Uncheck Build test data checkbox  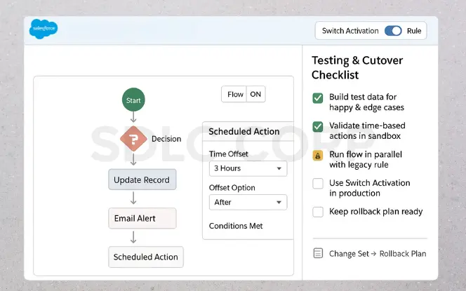point(318,97)
